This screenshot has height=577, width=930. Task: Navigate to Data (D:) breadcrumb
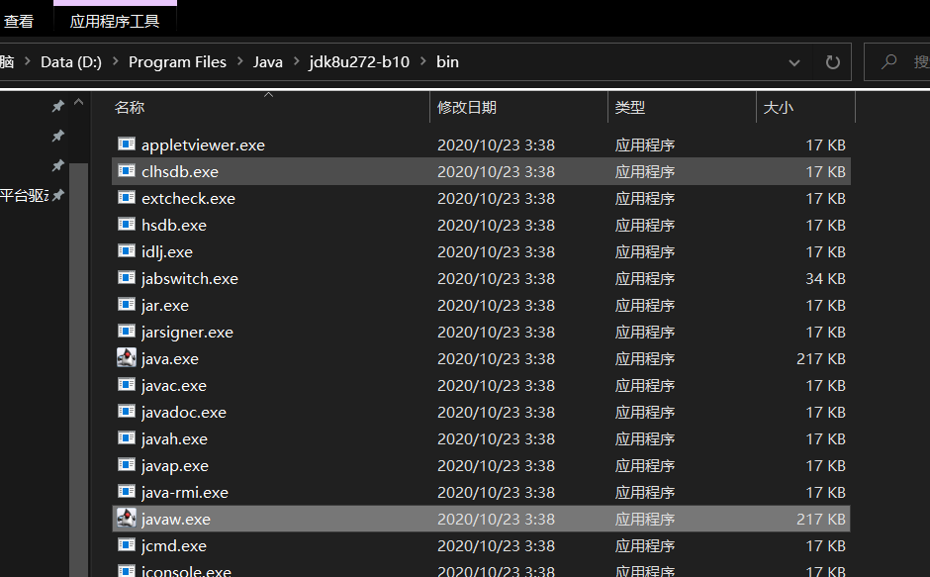[x=71, y=61]
